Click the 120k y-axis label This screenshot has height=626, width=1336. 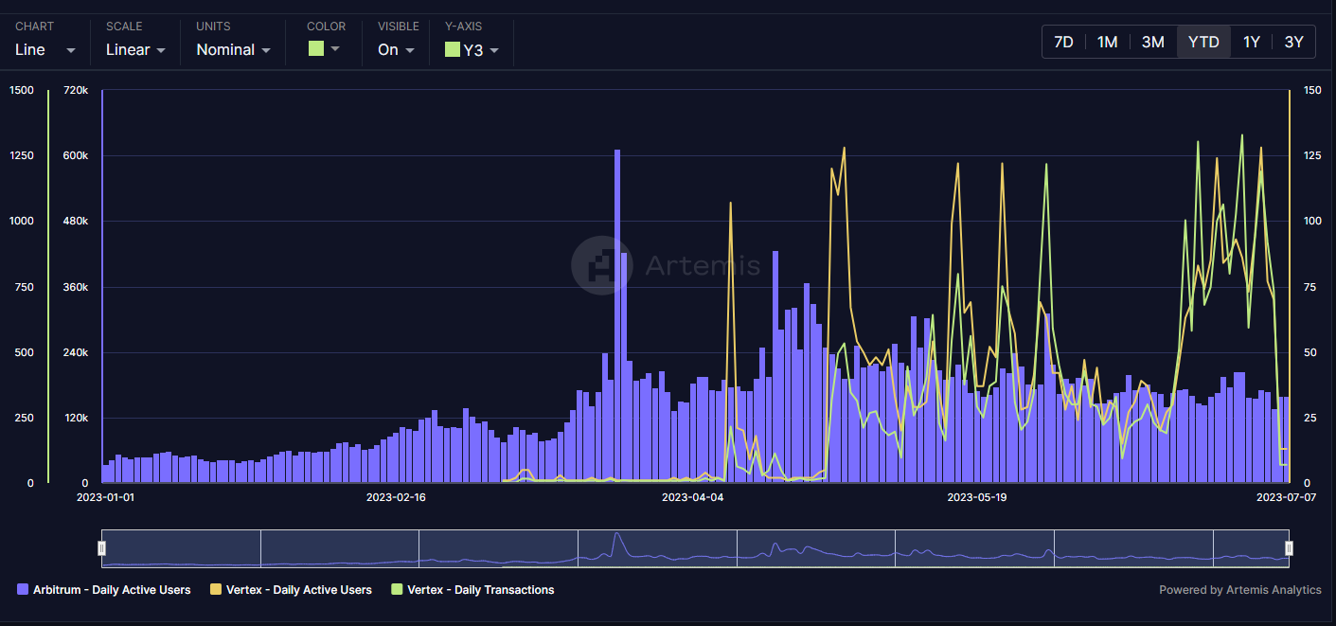click(76, 418)
